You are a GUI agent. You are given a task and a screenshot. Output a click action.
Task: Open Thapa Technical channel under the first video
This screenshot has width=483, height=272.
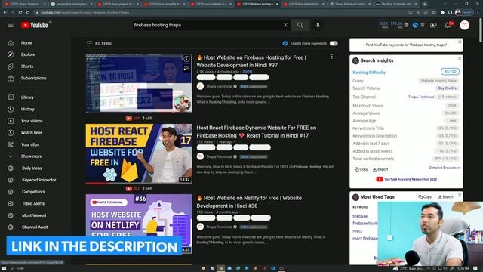point(219,87)
